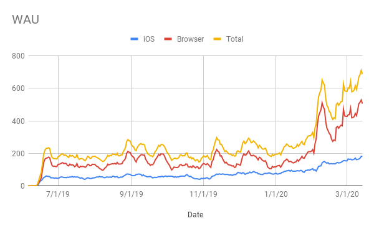Click the 9/1/19 x-axis label

(132, 194)
